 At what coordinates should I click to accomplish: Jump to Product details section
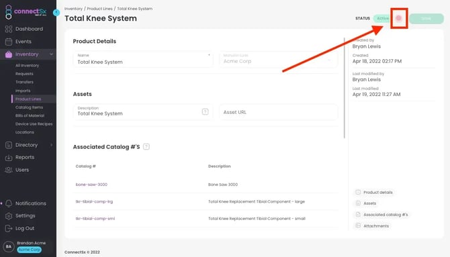(377, 192)
